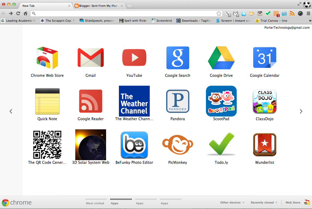
Task: Launch the Wunderlist app
Action: [x=264, y=144]
